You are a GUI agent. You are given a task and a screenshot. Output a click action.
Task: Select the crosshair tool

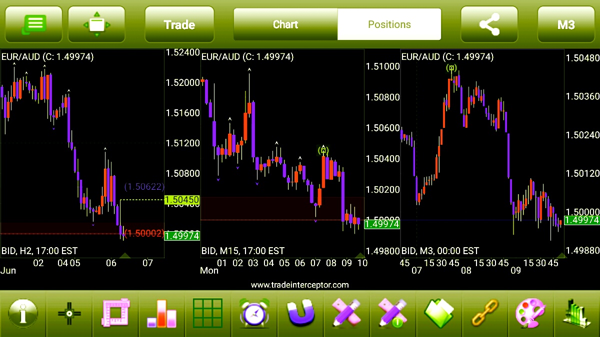[69, 314]
